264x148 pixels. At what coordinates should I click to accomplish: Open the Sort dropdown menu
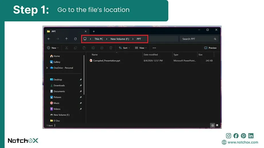(x=124, y=48)
